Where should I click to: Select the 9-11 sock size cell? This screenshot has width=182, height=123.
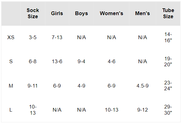coord(33,86)
